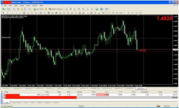Open the Experts terminal tab

tap(48, 103)
